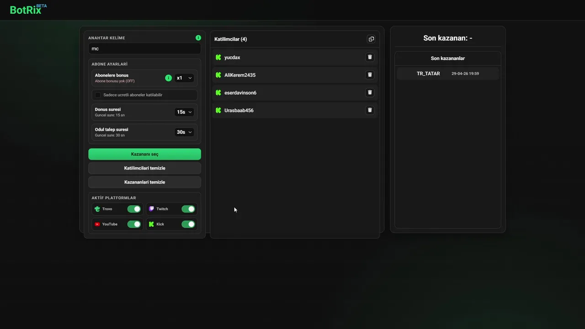Click participant name AliKerem2435

click(x=240, y=75)
